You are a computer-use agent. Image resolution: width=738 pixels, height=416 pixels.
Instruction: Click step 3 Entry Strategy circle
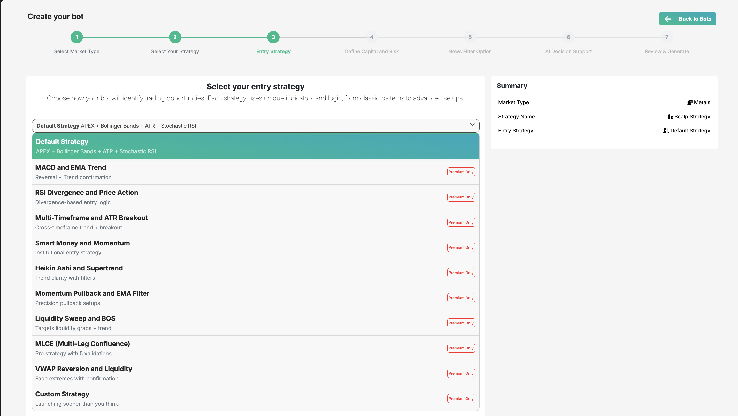(273, 37)
